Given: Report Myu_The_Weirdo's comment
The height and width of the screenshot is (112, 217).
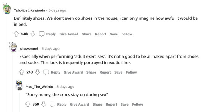Looking at the screenshot, I should (x=111, y=104).
